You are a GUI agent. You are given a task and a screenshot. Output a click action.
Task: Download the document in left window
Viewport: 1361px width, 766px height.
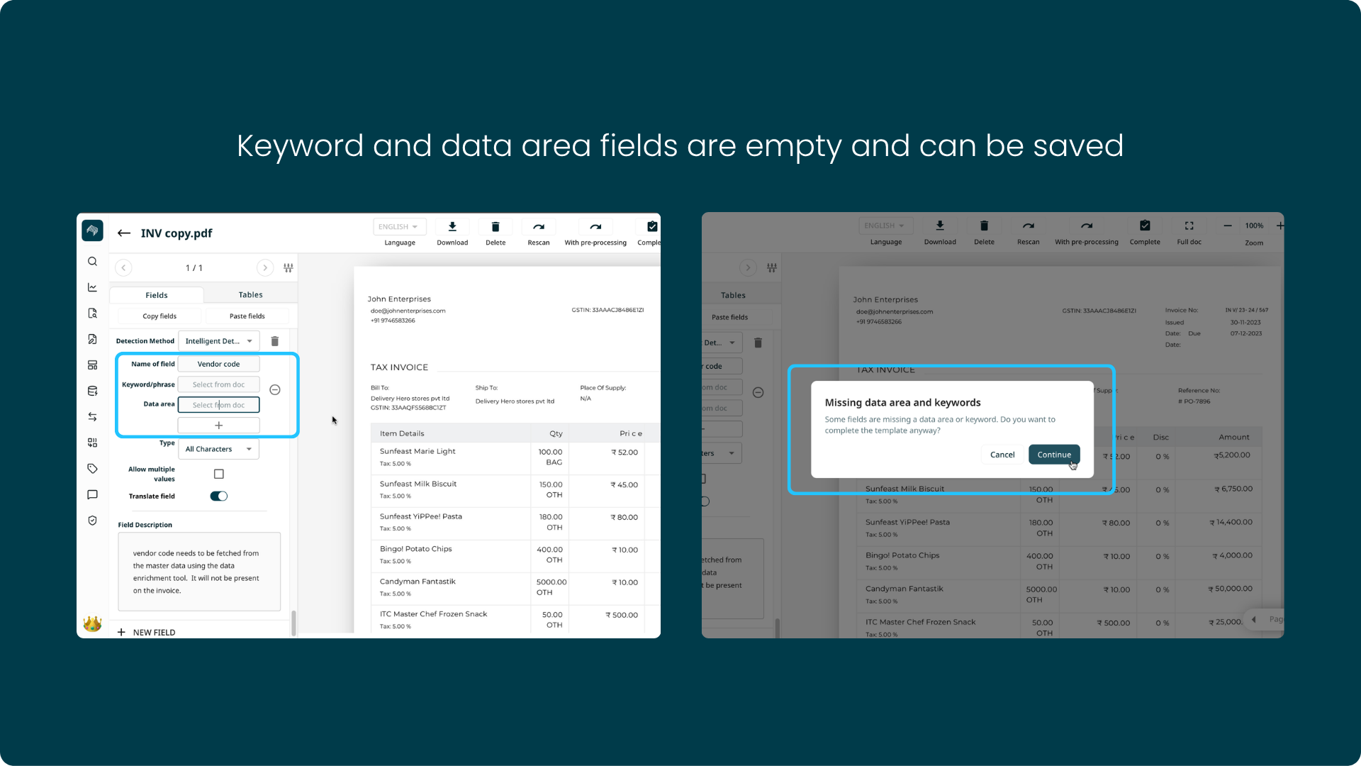[452, 227]
